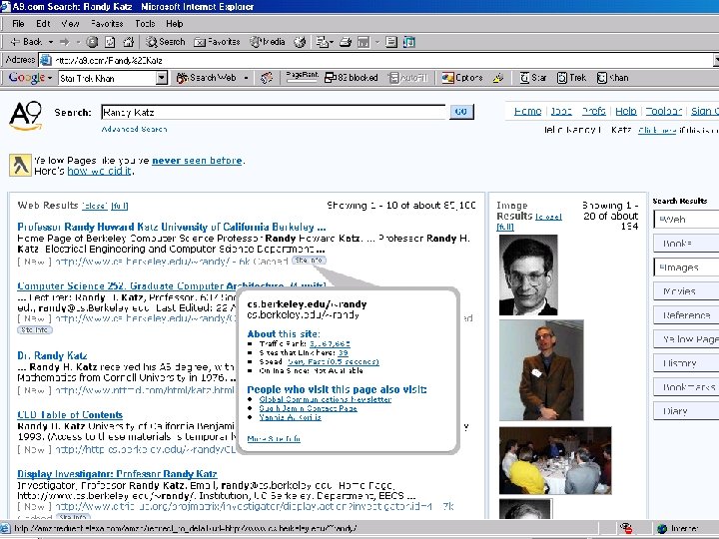Open the Advanced Search link

click(x=134, y=129)
